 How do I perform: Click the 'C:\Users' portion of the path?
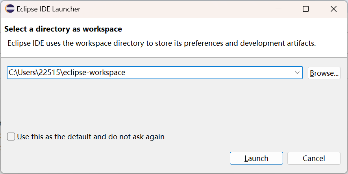[22, 73]
